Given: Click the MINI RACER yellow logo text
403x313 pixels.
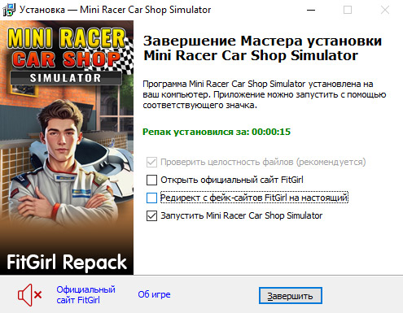Looking at the screenshot, I should 66,38.
